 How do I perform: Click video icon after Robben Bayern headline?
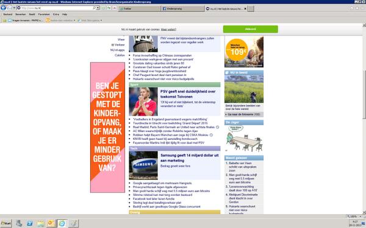pos(211,135)
